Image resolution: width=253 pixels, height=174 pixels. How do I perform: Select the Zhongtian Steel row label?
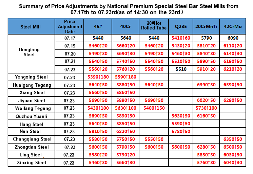coord(31,147)
